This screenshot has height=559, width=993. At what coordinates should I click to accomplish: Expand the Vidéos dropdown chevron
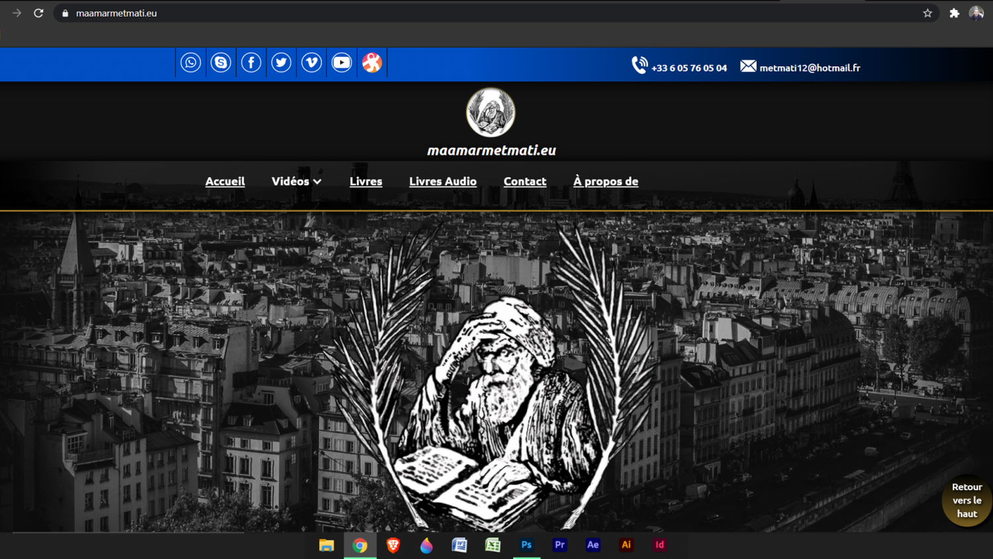tap(318, 181)
